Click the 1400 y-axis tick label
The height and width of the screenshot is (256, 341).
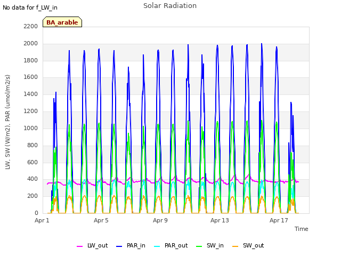31,94
